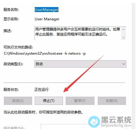This screenshot has height=129, width=136.
Task: Click the grayed 恢复(R) resume button
Action: [112, 101]
